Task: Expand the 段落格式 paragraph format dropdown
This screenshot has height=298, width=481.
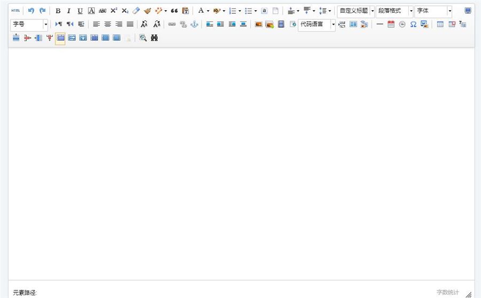Action: coord(411,11)
